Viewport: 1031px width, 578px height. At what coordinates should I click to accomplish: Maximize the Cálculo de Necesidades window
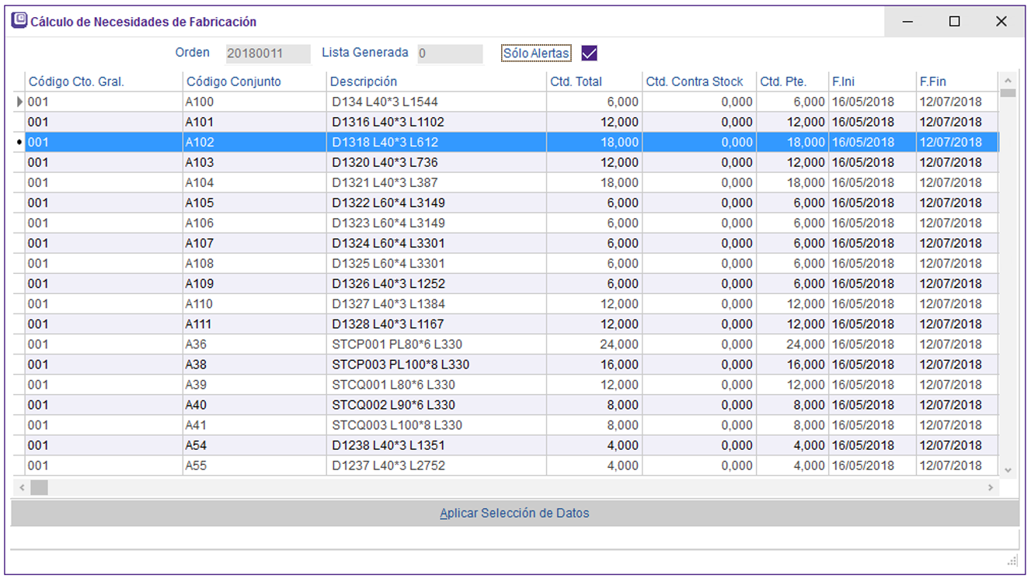(954, 22)
